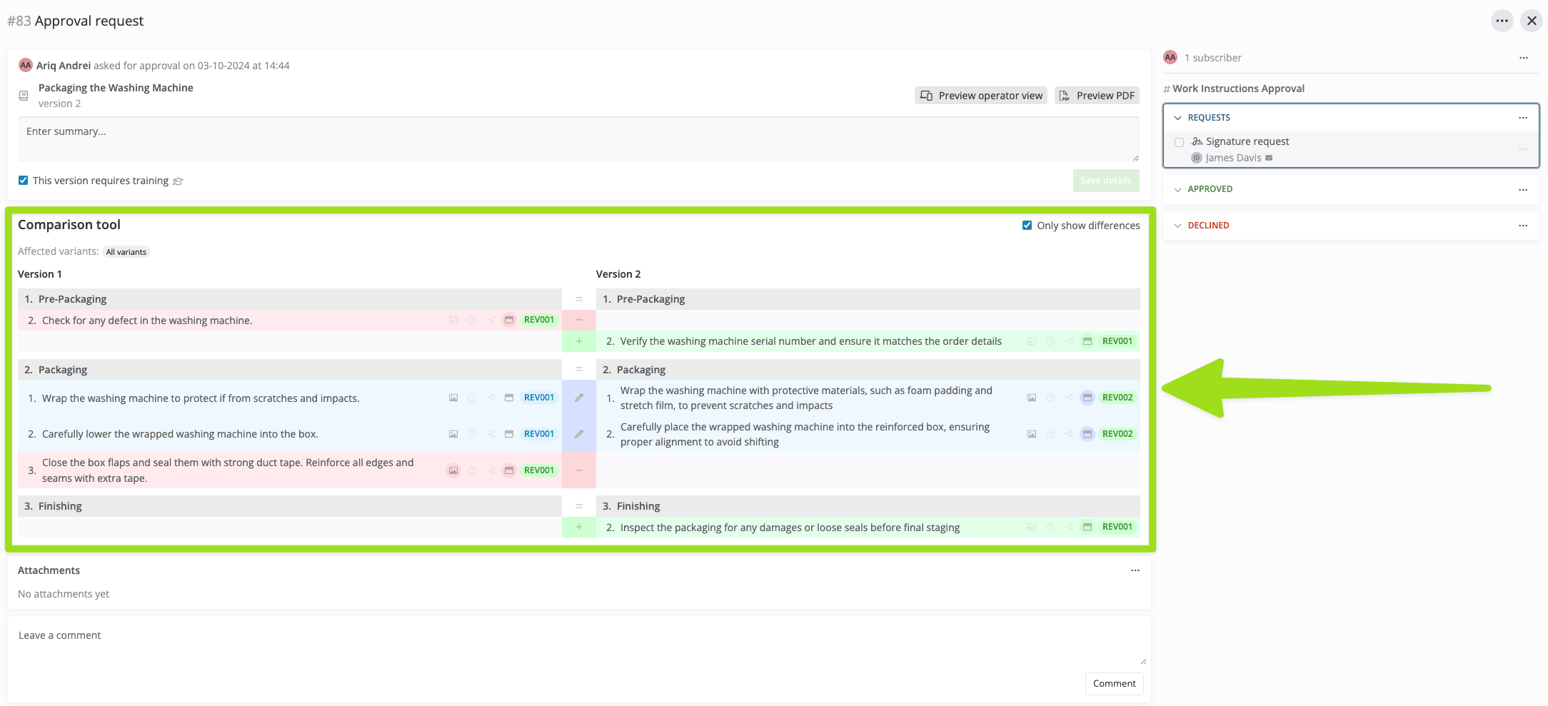This screenshot has height=706, width=1548.
Task: Click the Preview PDF button
Action: click(x=1096, y=96)
